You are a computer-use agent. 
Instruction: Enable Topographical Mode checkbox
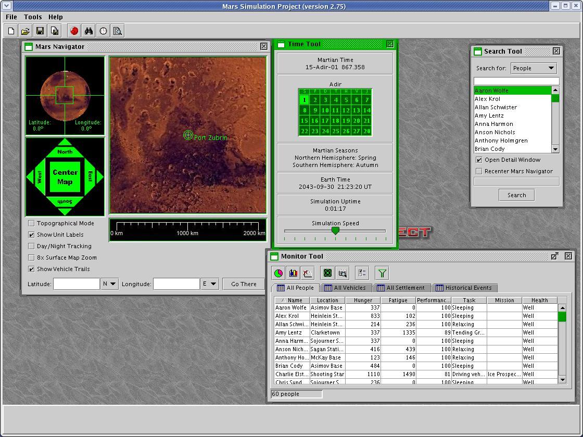[32, 223]
